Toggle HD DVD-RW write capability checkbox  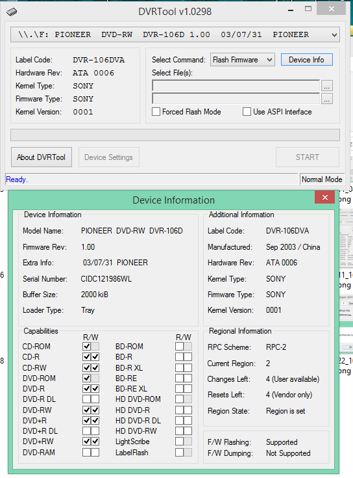[188, 431]
